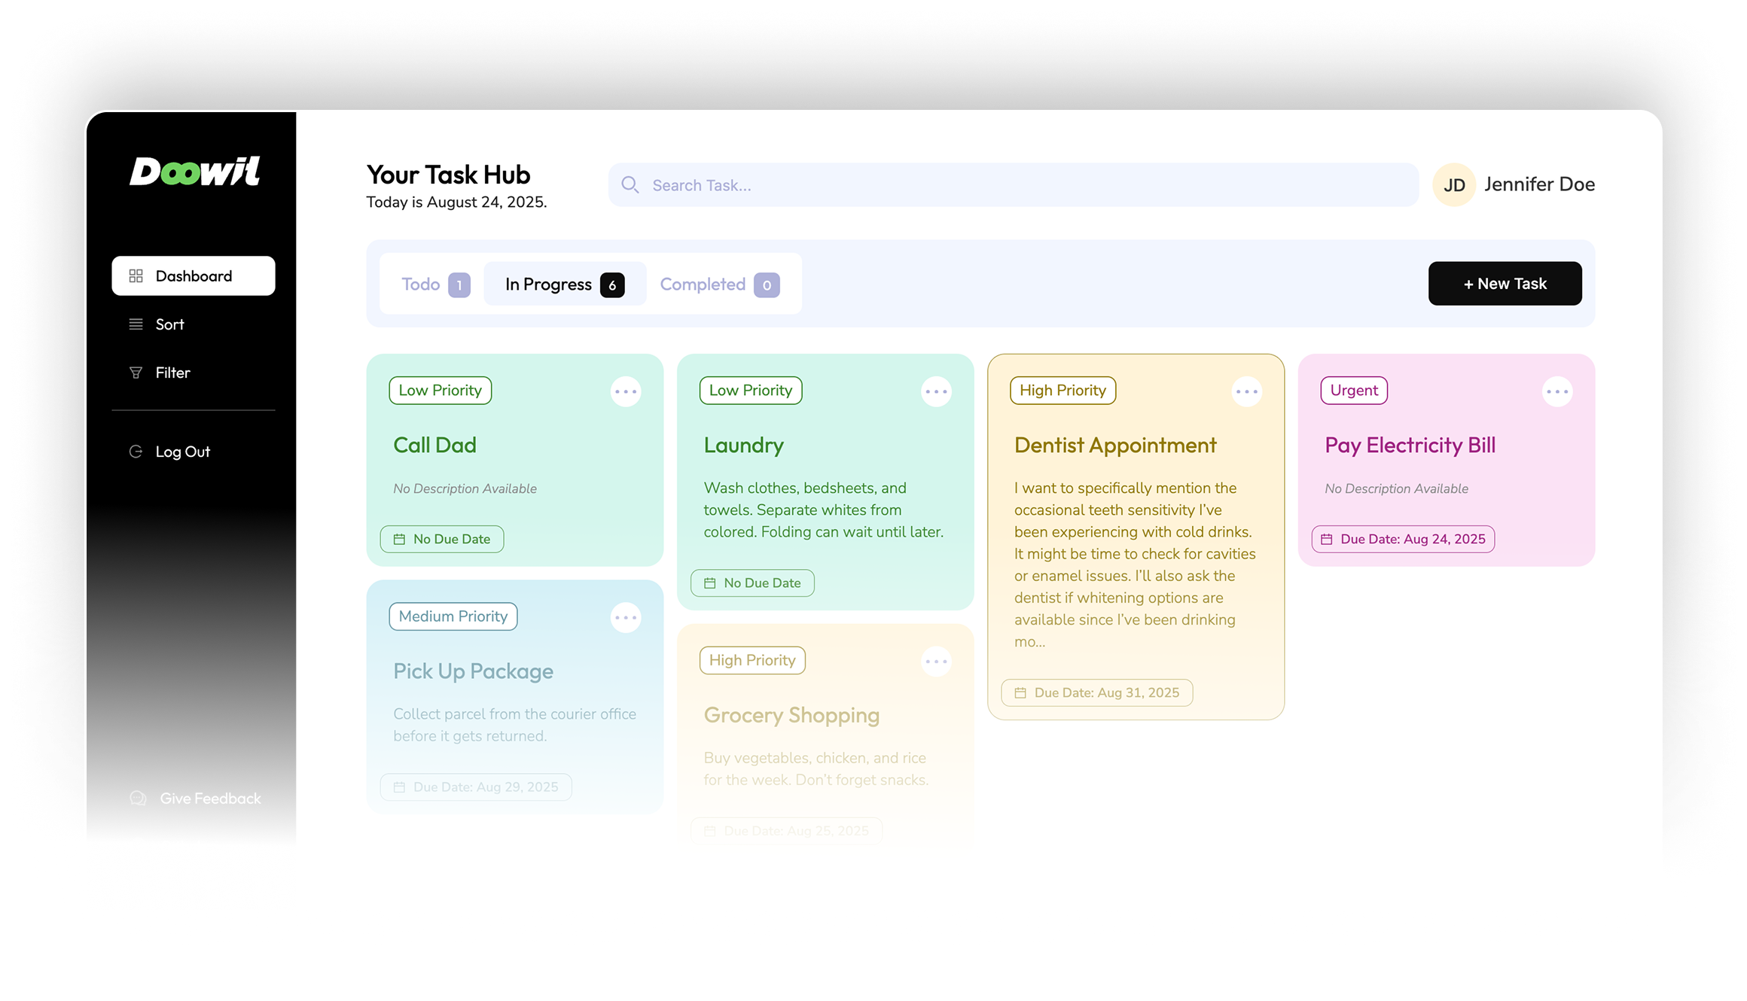Open the Filter menu item
This screenshot has height=1001, width=1747.
(194, 373)
